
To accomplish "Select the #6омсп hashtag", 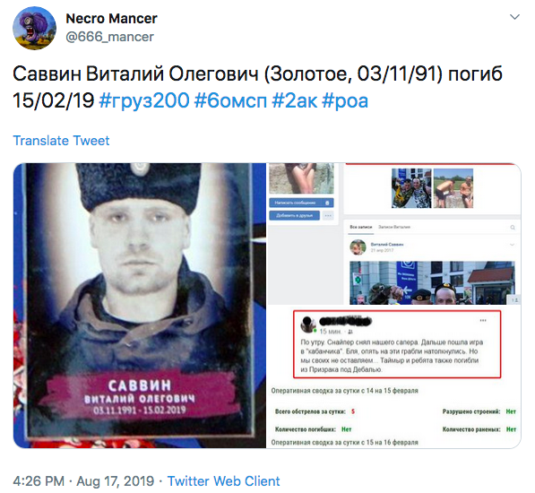I will 230,100.
